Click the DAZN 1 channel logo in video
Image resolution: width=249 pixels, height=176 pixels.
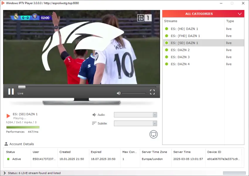pyautogui.click(x=144, y=18)
